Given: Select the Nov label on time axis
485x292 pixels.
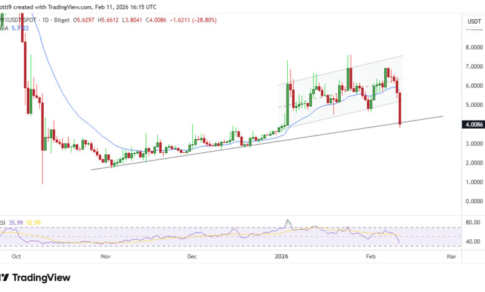Looking at the screenshot, I should click(106, 255).
